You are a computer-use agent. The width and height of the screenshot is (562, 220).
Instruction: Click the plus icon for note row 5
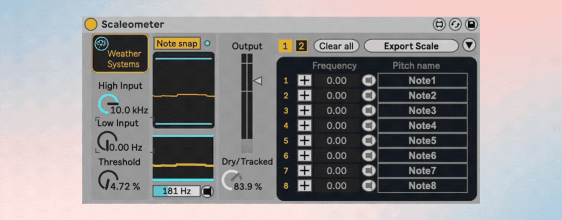coord(304,141)
